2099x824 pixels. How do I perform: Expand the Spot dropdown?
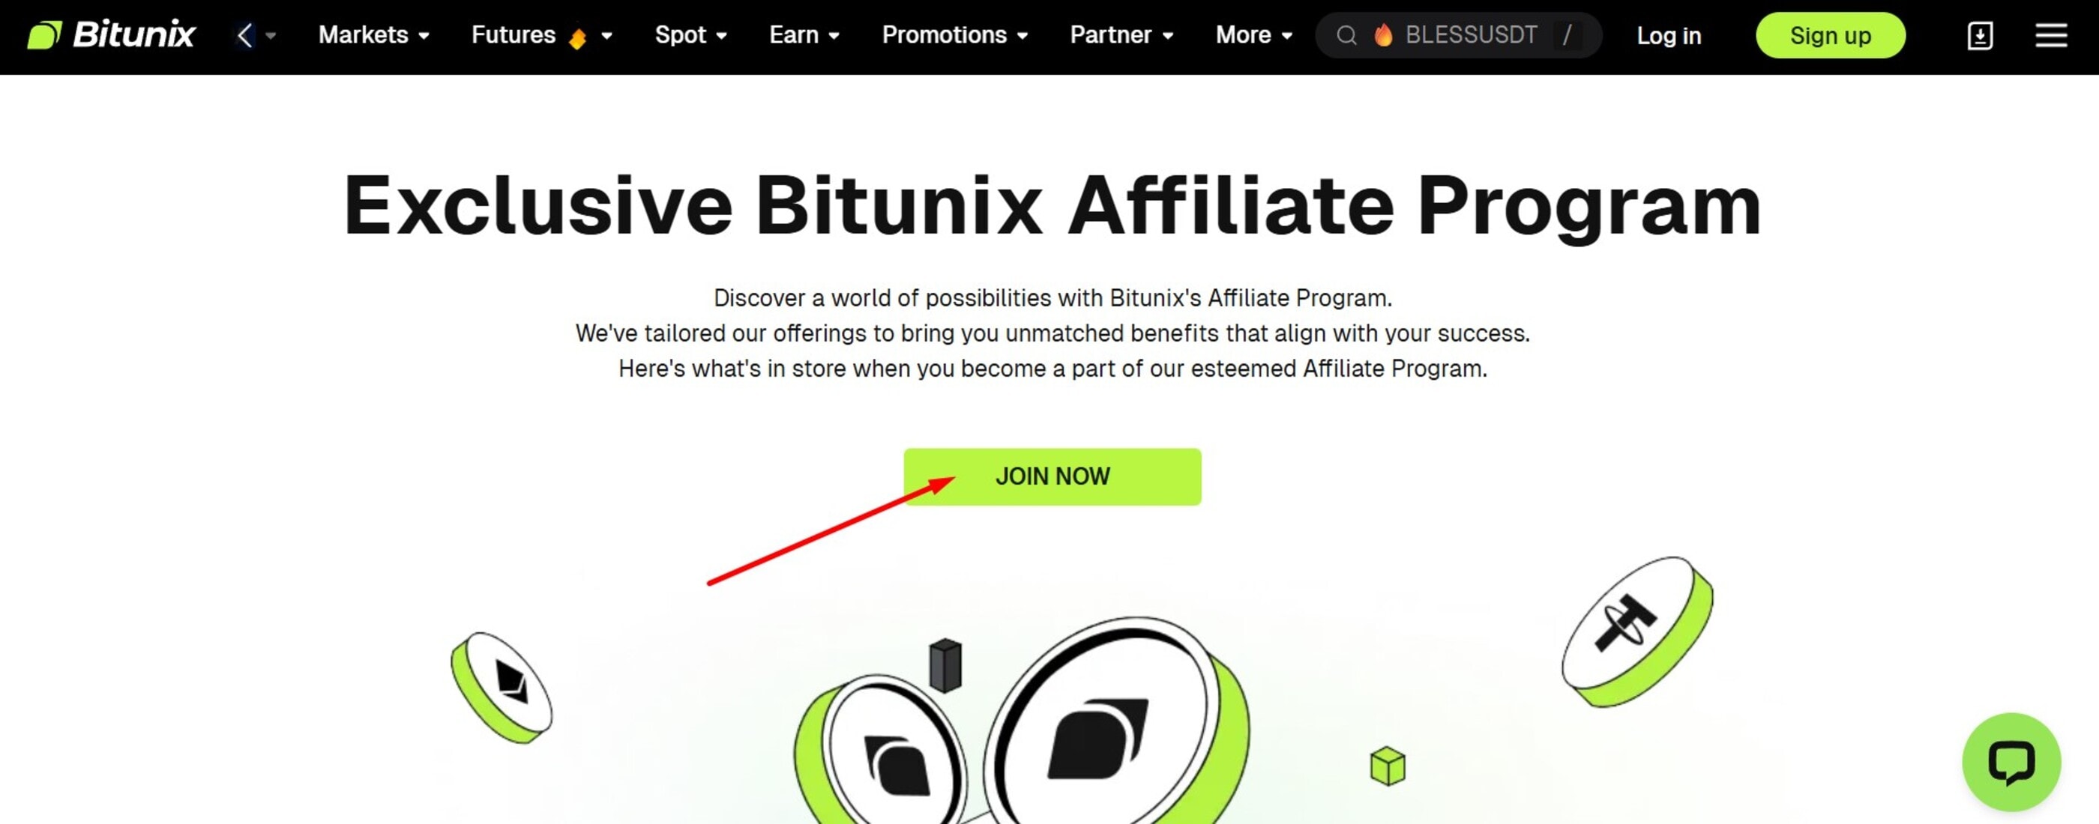pos(691,35)
